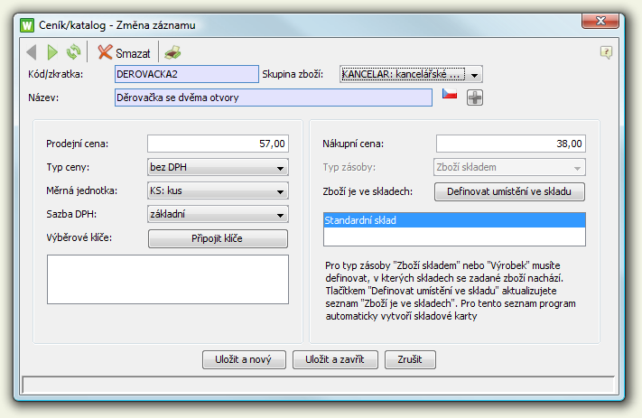Focus the Nákupní cena input field
Viewport: 642px width, 418px height.
pos(510,144)
